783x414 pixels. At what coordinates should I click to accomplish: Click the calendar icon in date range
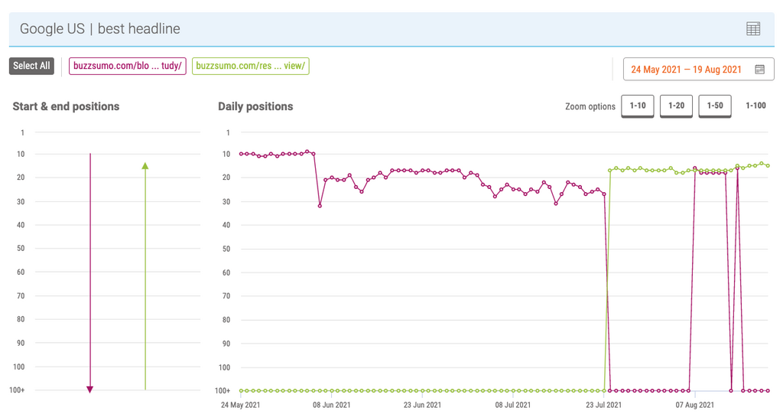759,70
